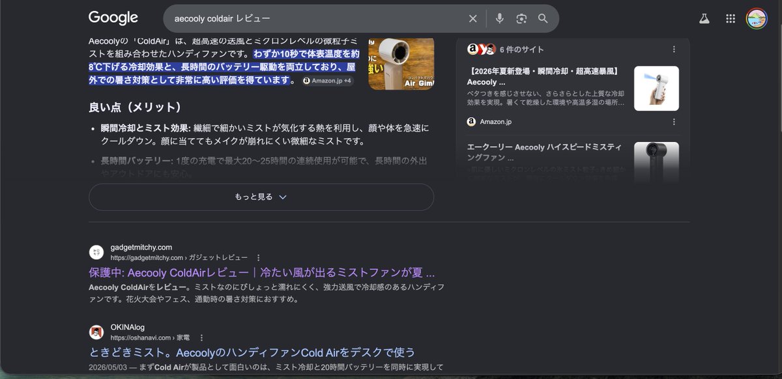Viewport: 782px width, 379px height.
Task: Start voice search with microphone icon
Action: (499, 19)
